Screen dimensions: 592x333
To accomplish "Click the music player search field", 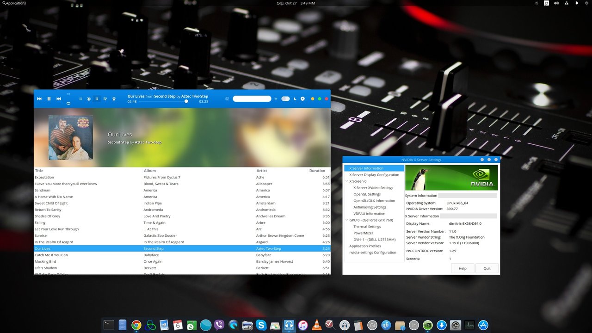I will click(252, 99).
